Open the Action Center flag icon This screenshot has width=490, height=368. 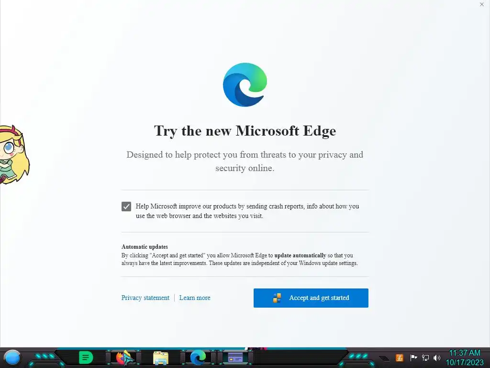413,357
